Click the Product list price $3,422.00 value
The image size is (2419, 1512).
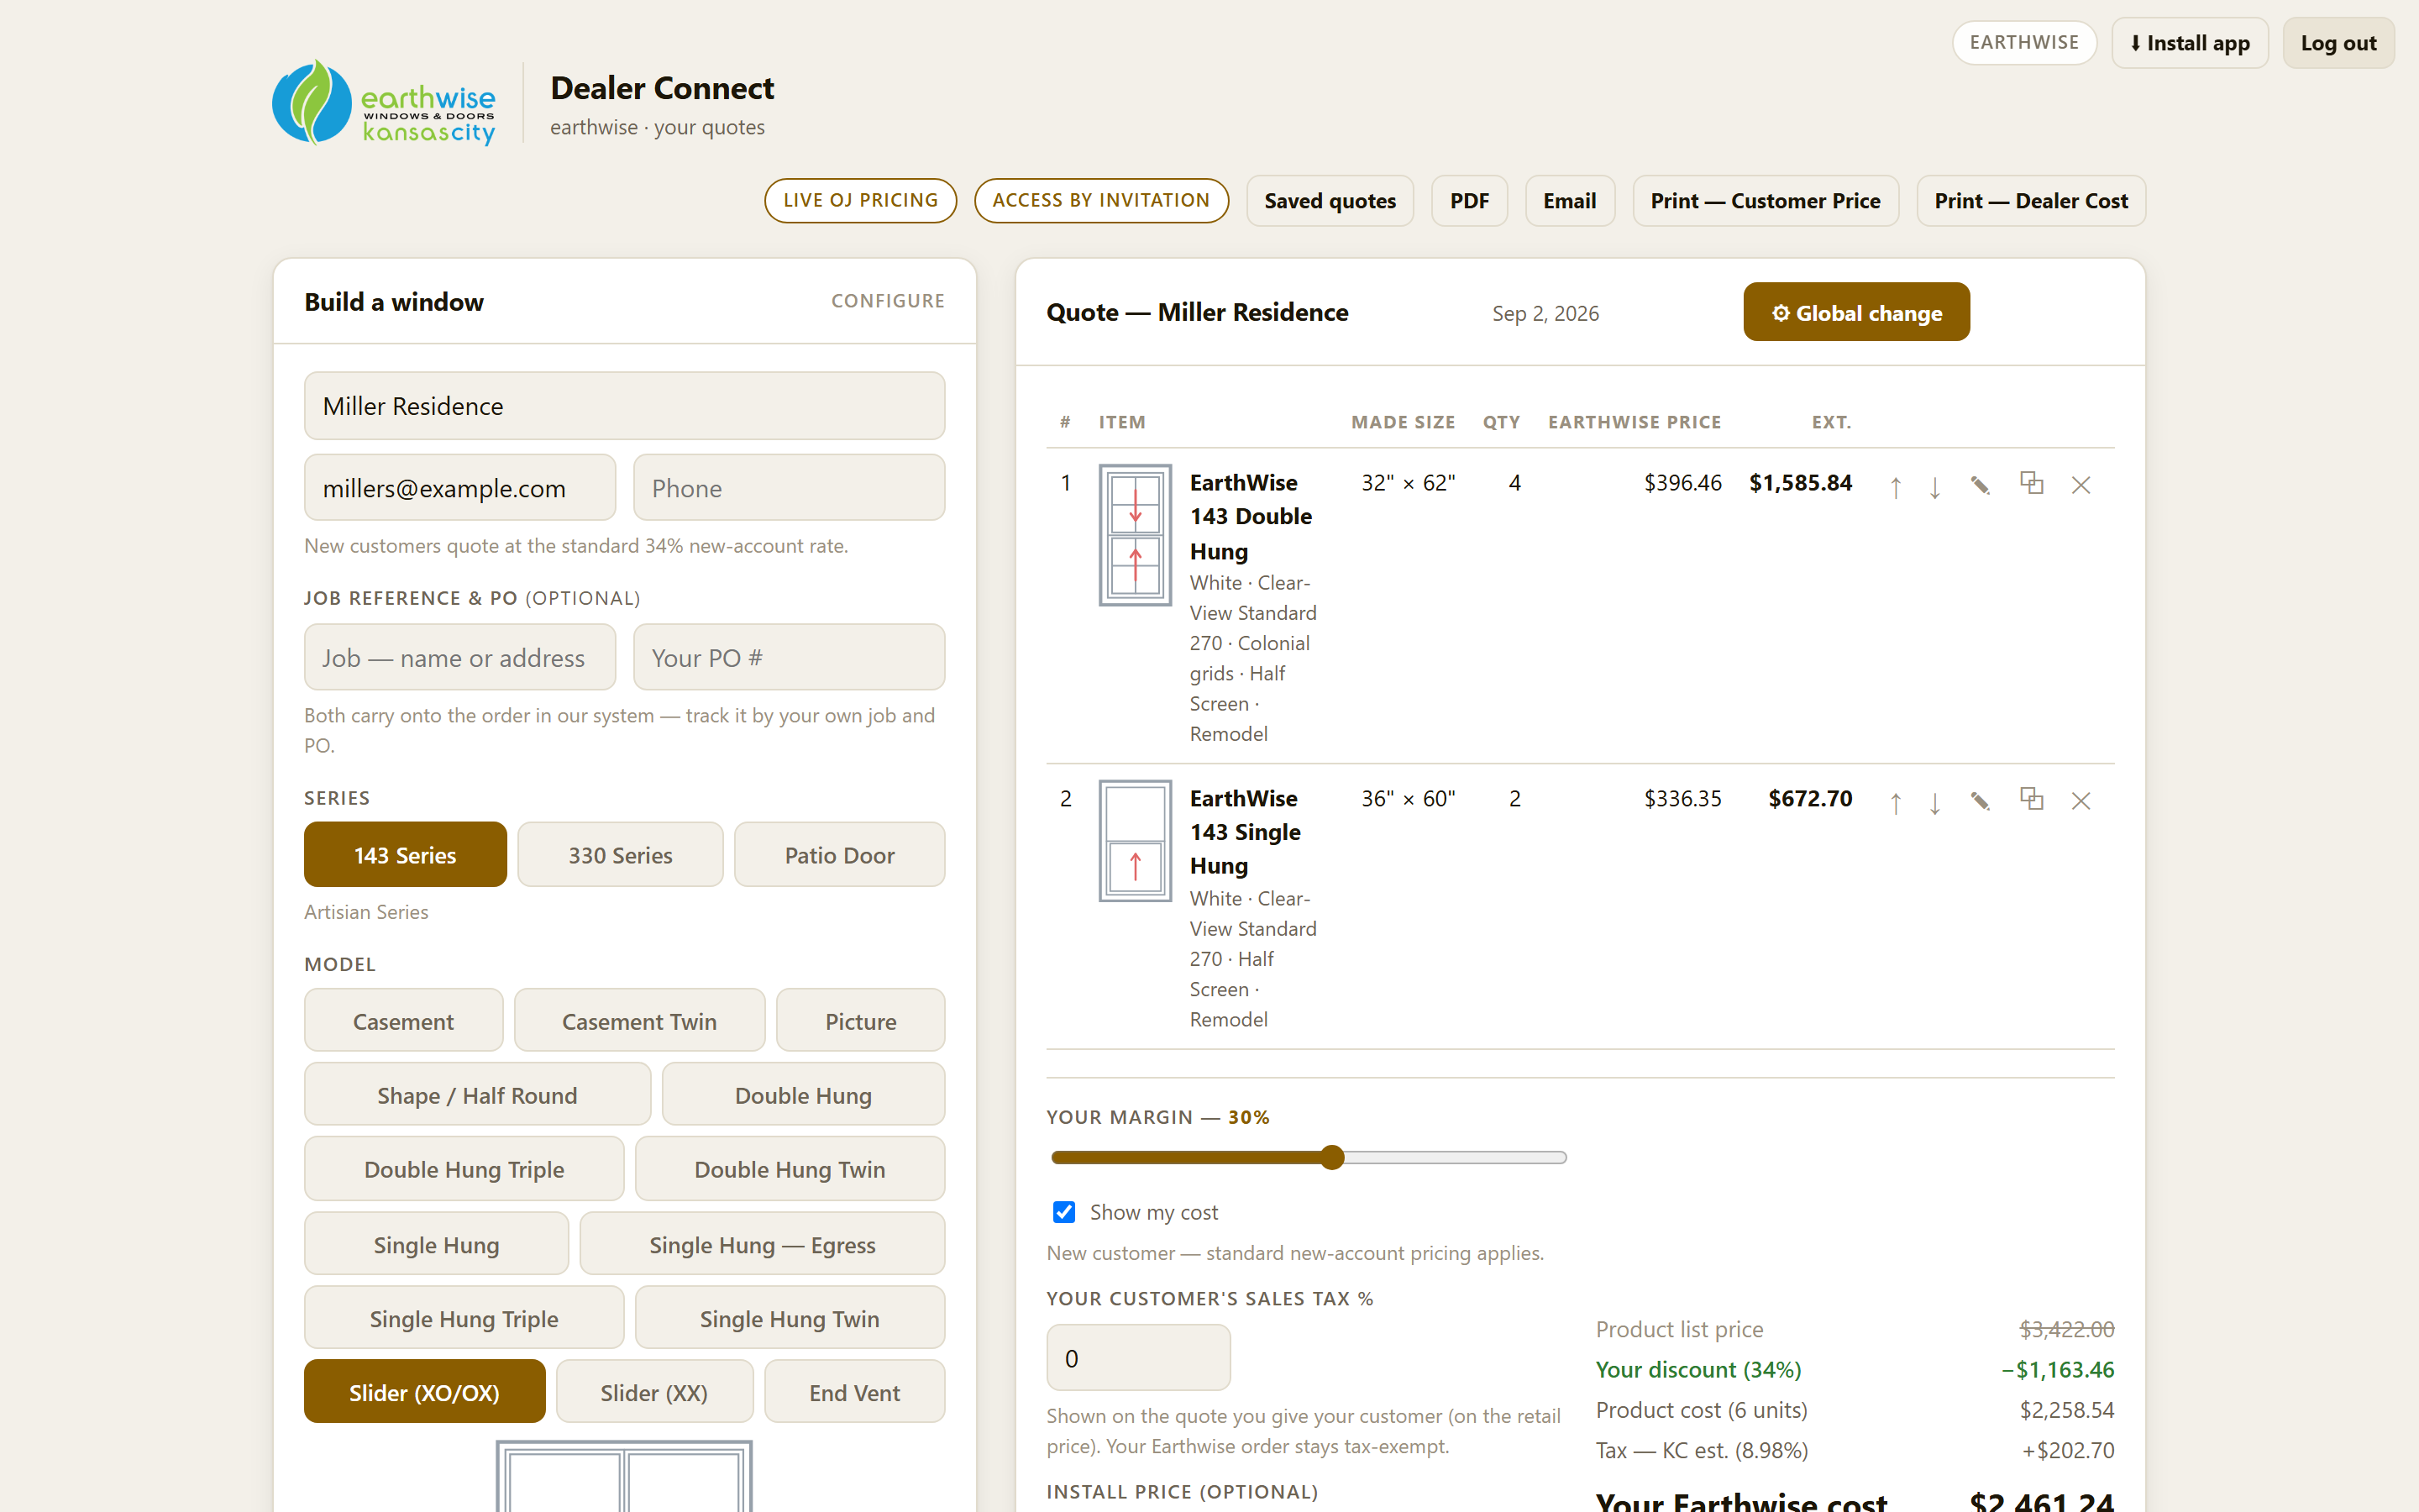pyautogui.click(x=2066, y=1329)
